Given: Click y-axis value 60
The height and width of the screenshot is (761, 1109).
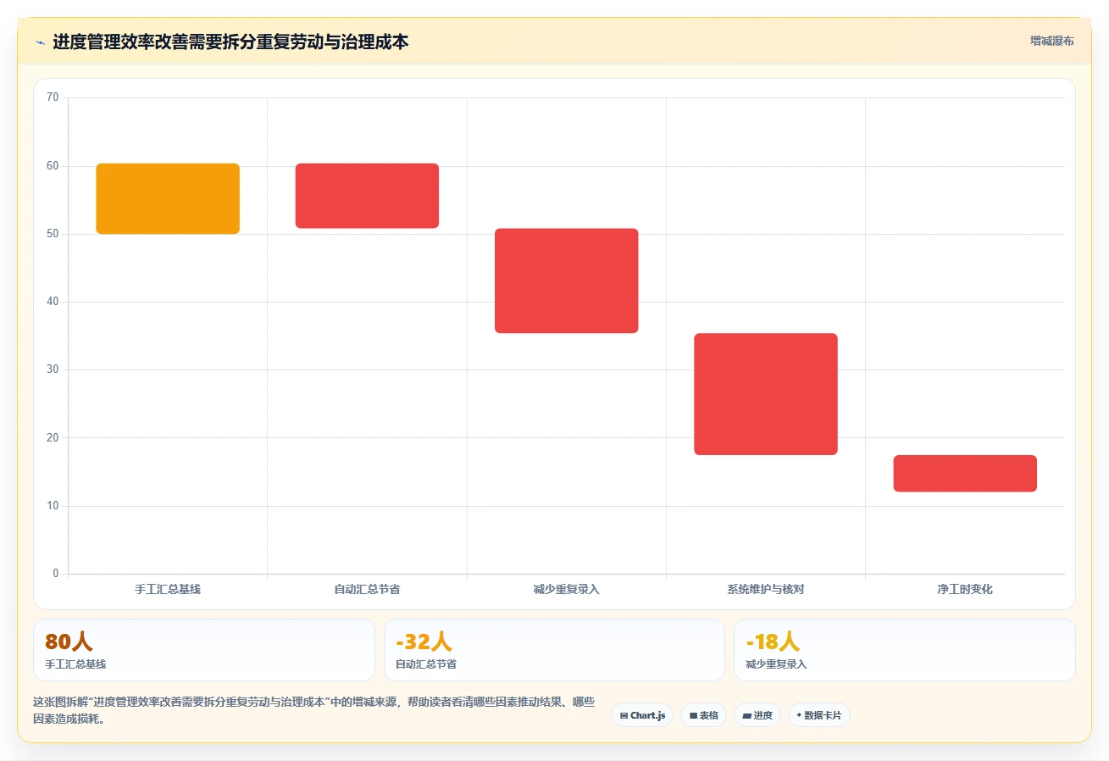Looking at the screenshot, I should pyautogui.click(x=53, y=166).
